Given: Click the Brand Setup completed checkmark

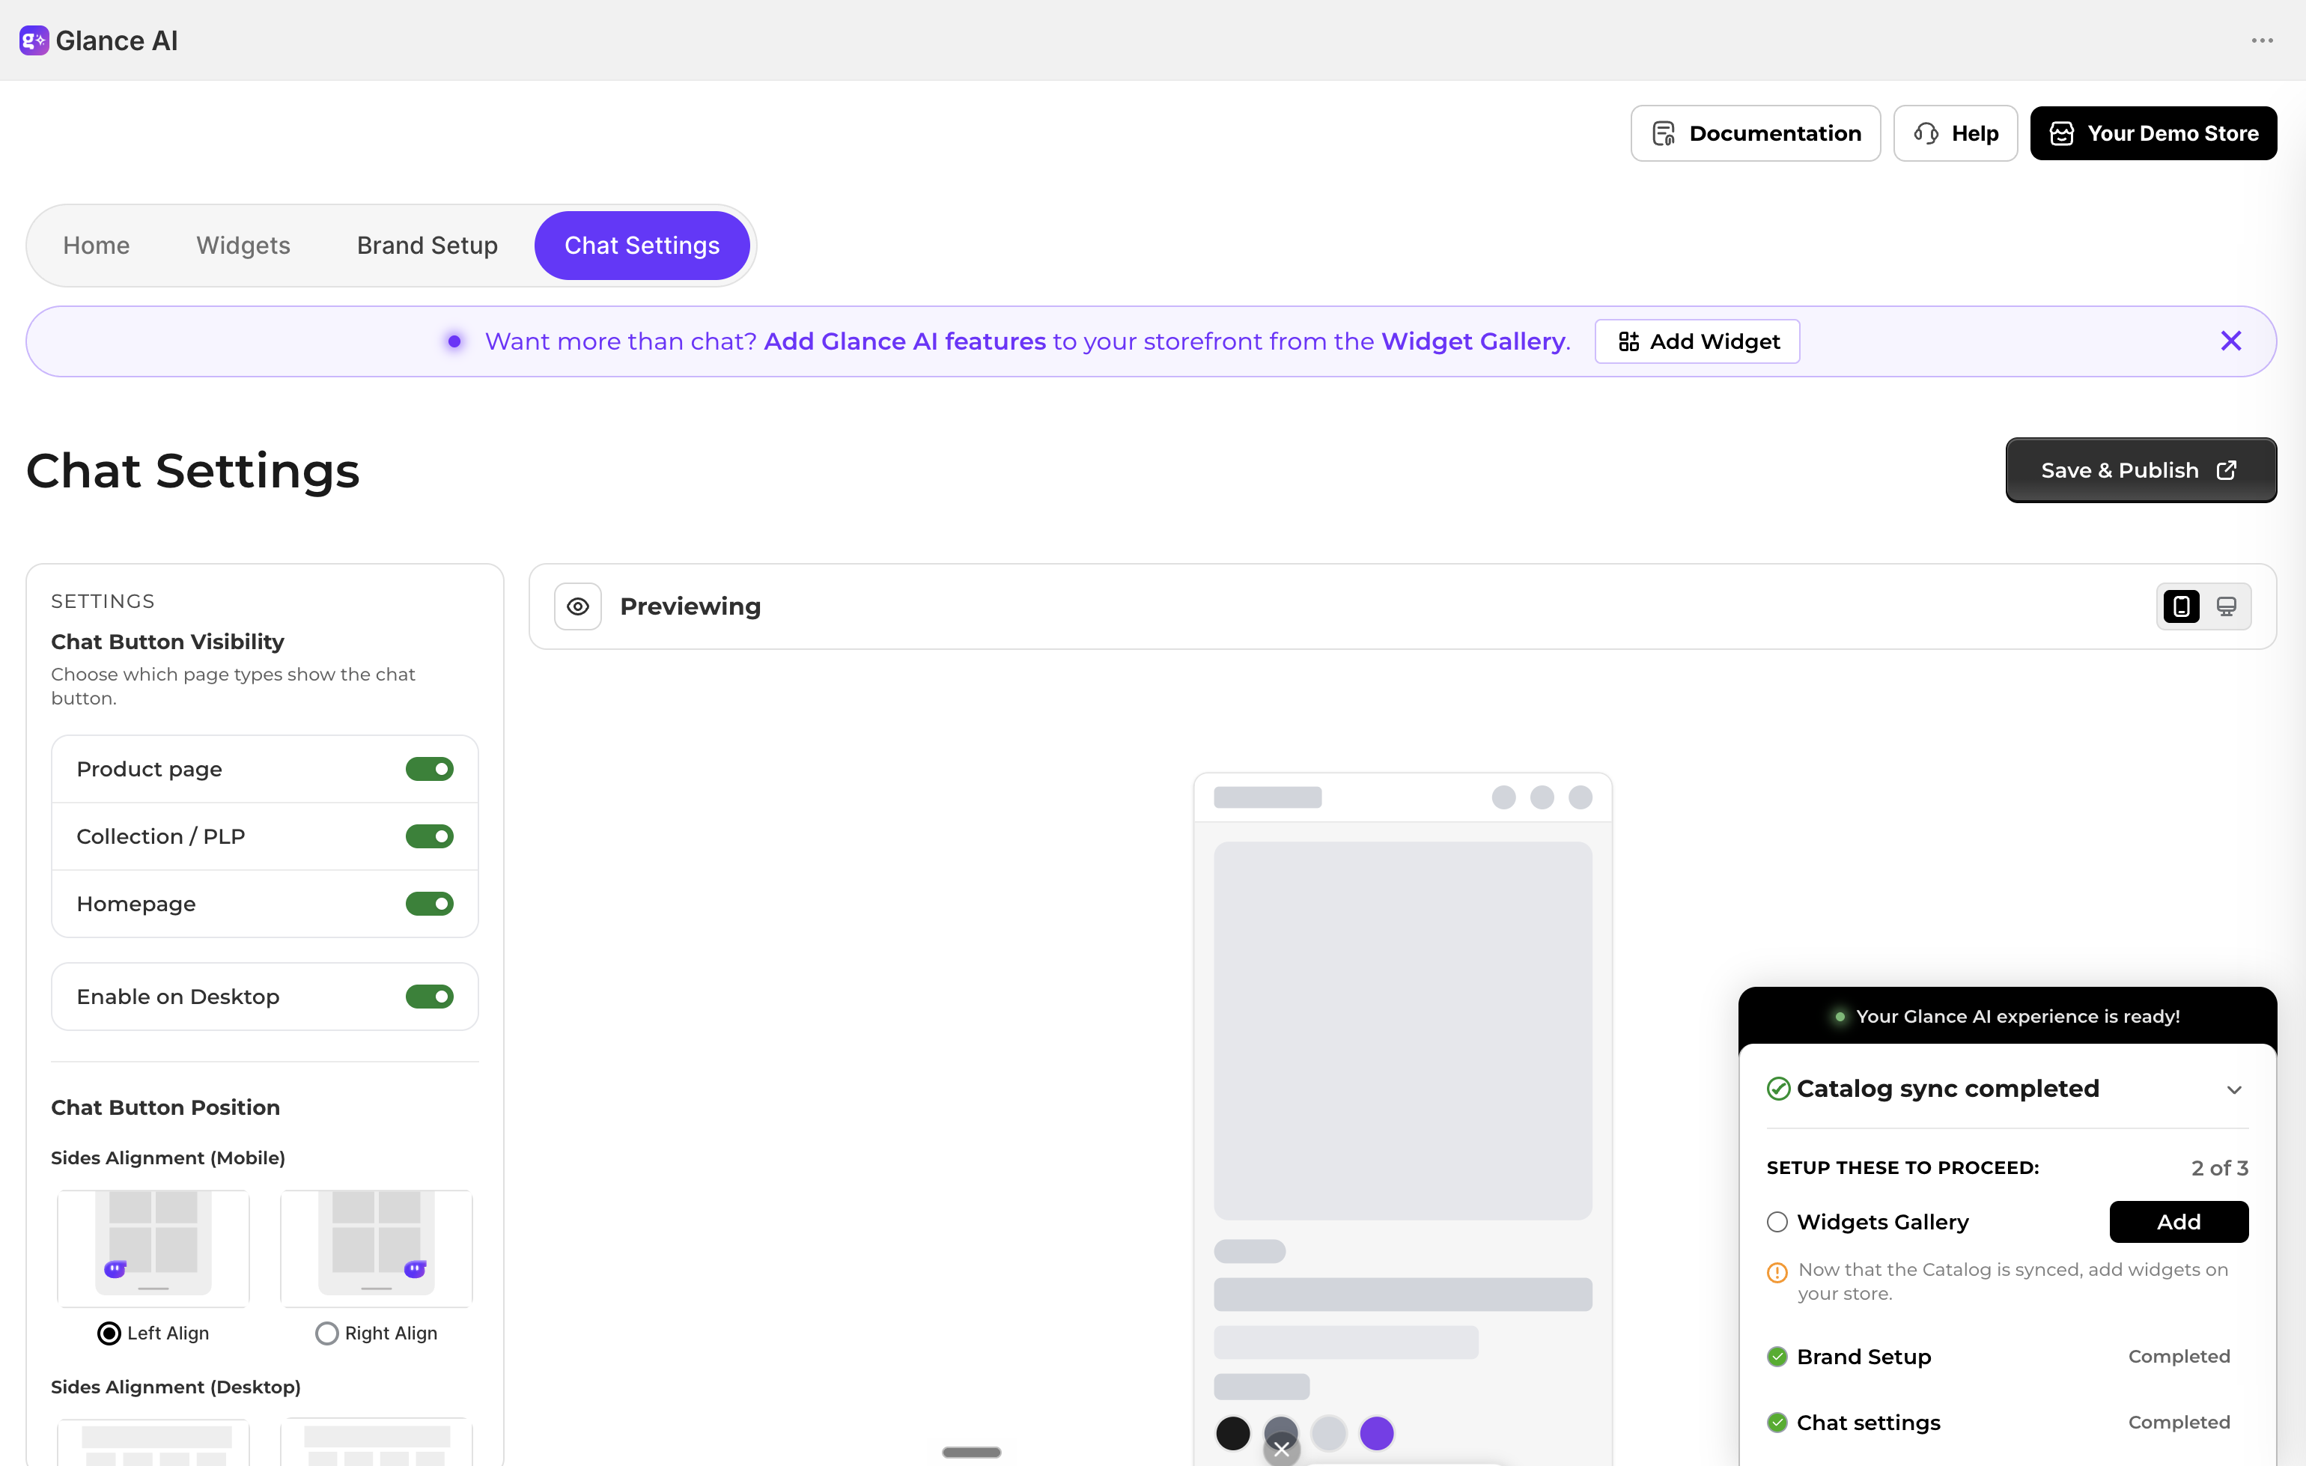Looking at the screenshot, I should 1777,1357.
